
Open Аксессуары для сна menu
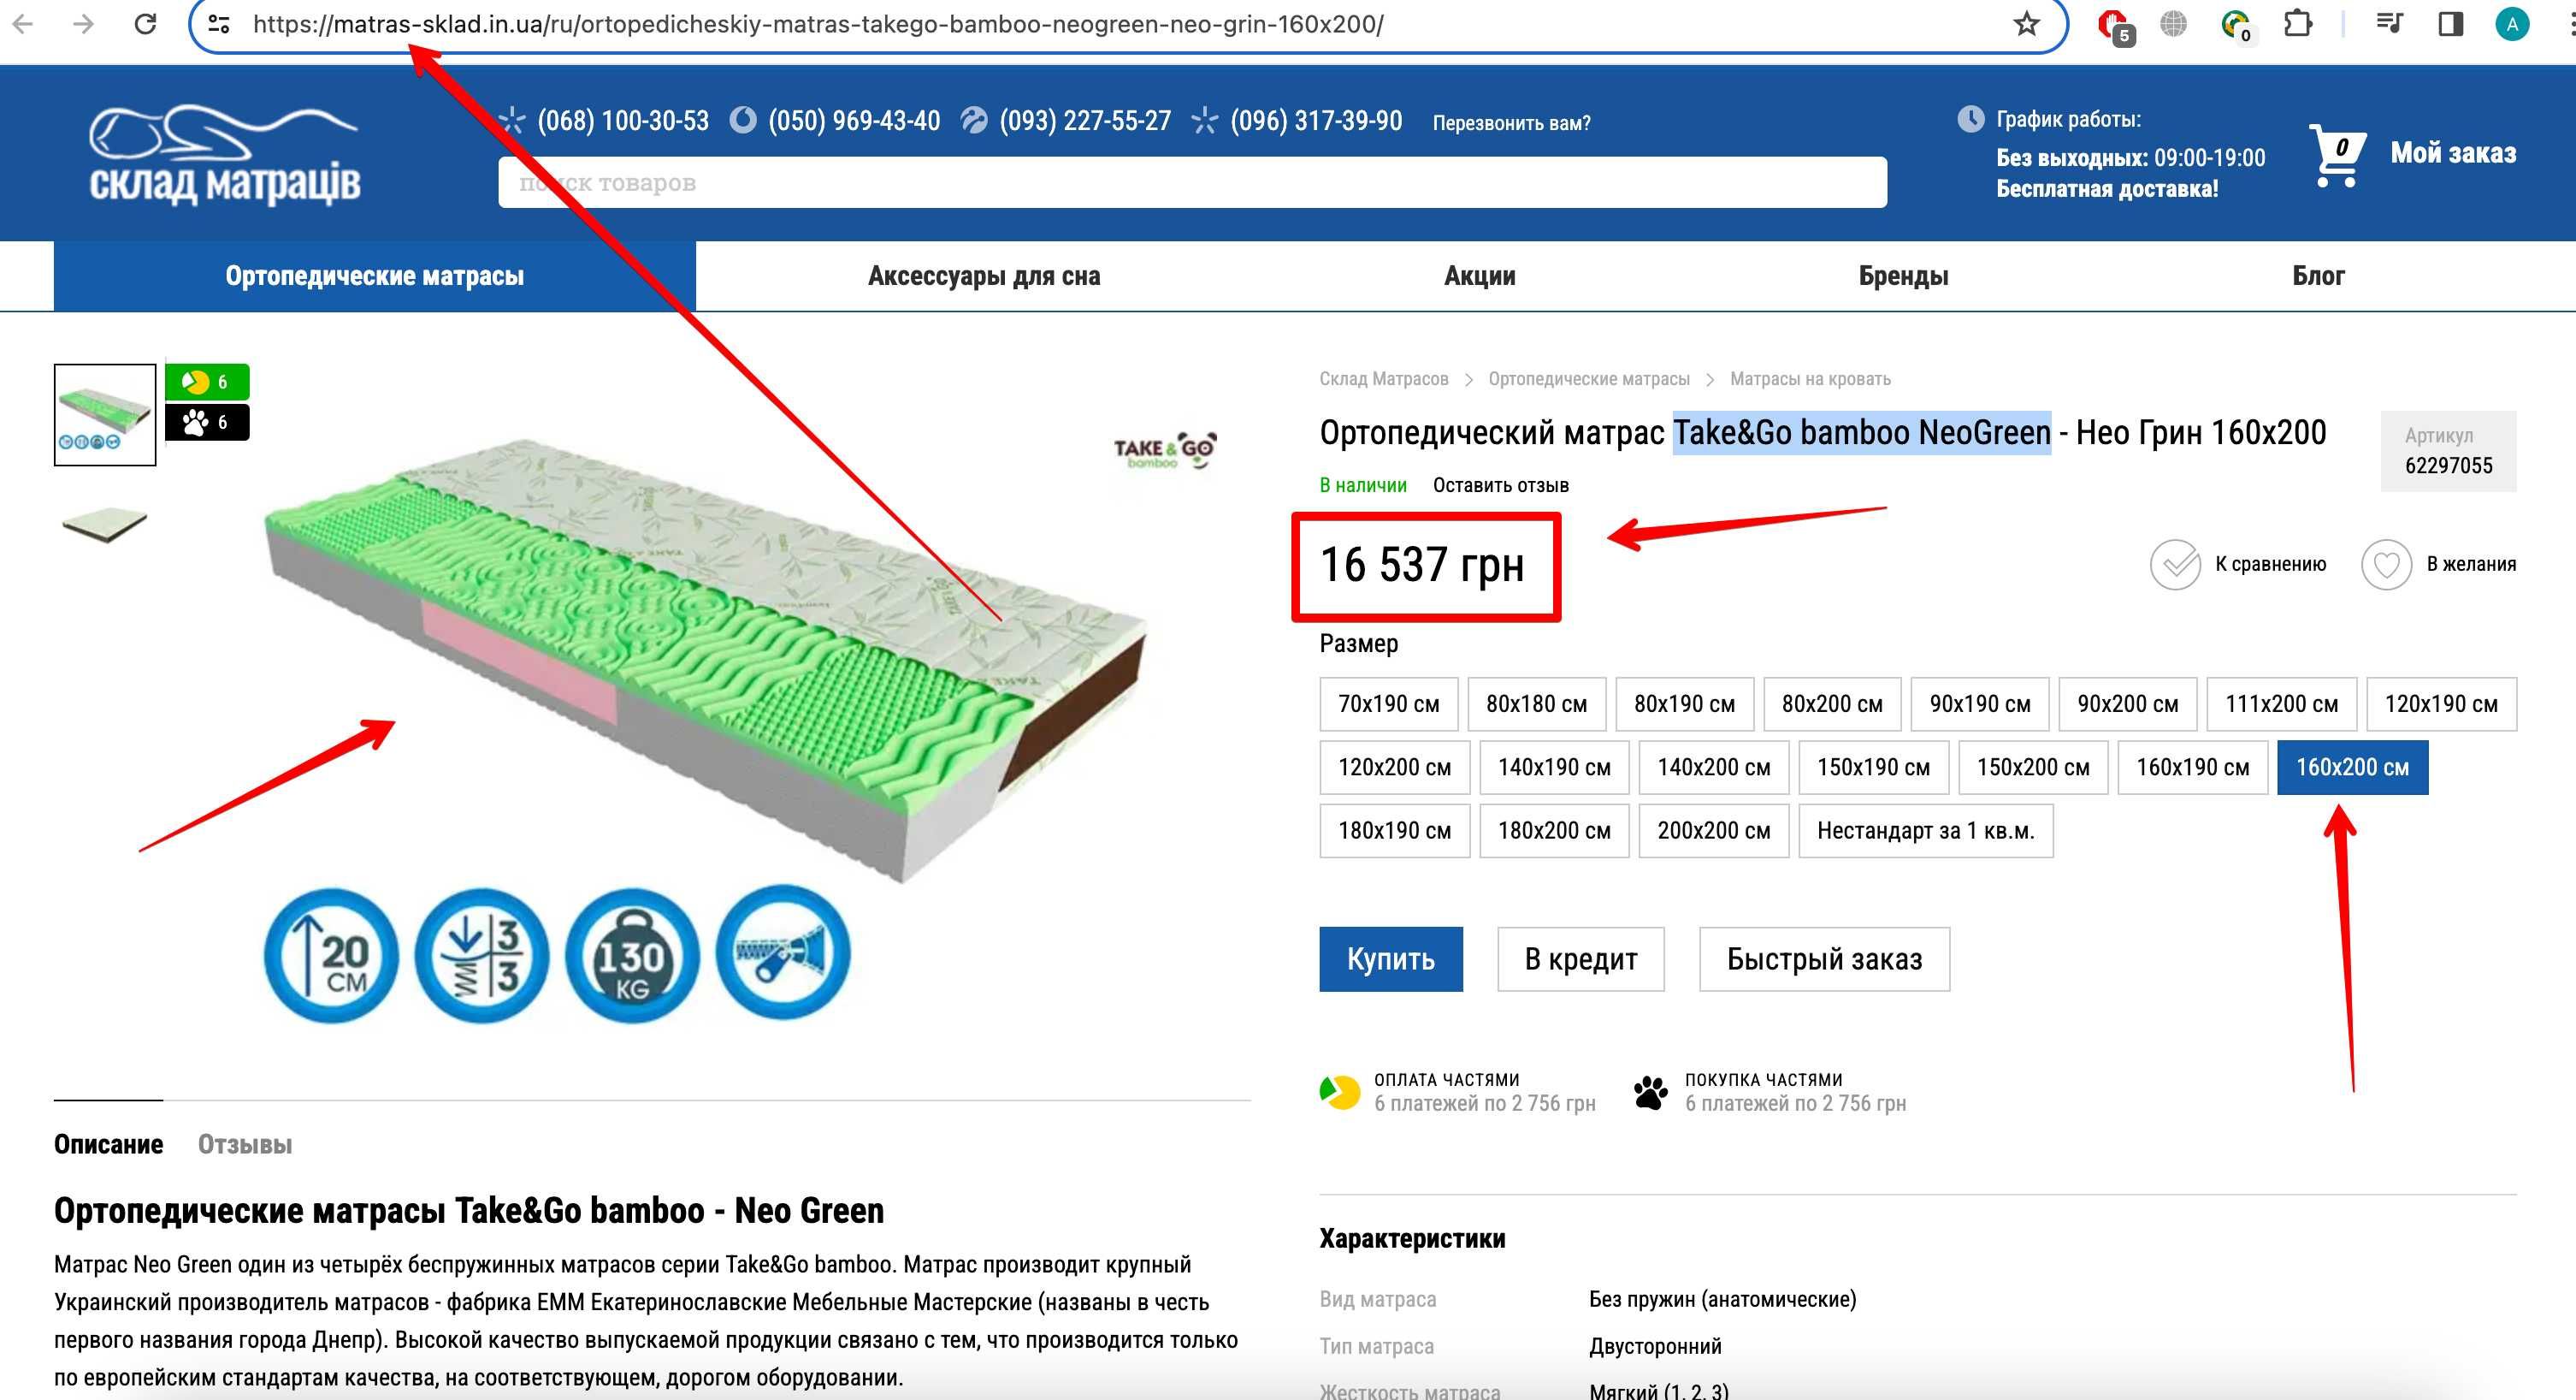point(984,276)
